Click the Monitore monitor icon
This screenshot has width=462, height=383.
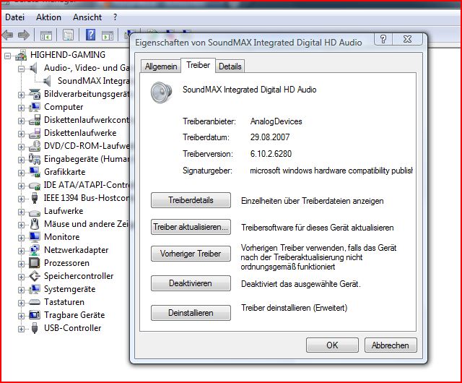click(35, 237)
